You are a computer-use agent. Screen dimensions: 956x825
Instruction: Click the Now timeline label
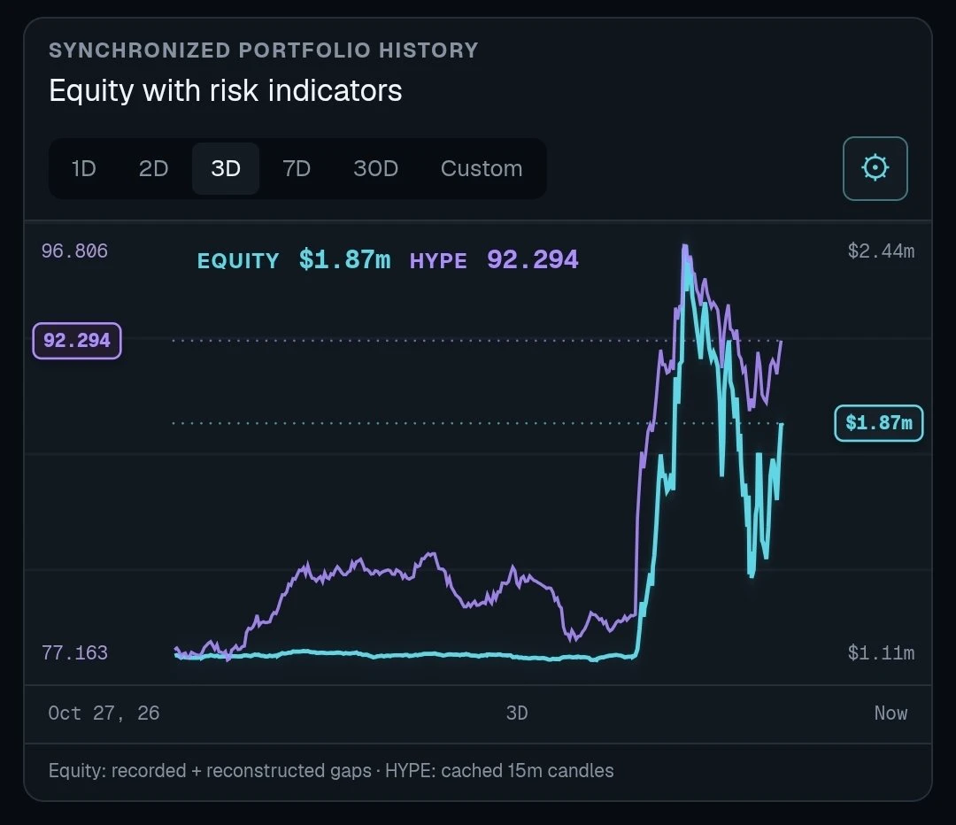click(x=890, y=713)
